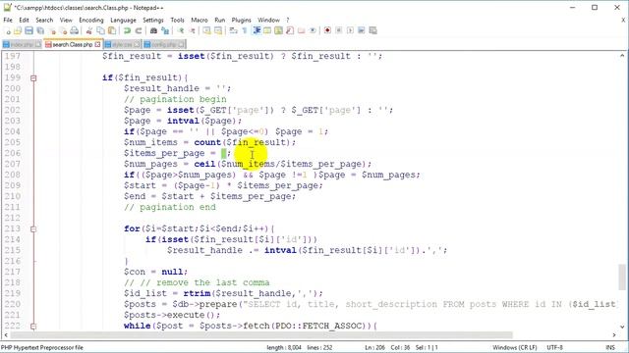The image size is (629, 353).
Task: Toggle synchronized vertical scrolling
Action: pos(206,30)
